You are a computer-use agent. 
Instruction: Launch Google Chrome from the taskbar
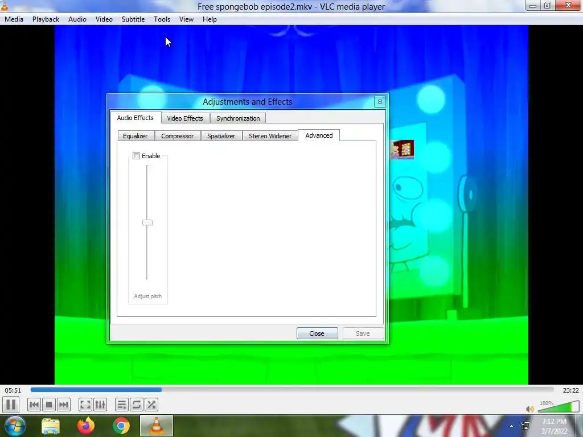pos(121,426)
